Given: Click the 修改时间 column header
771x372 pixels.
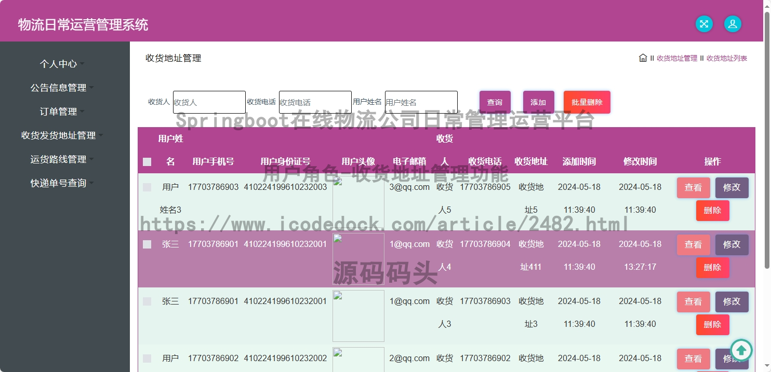Looking at the screenshot, I should (640, 161).
